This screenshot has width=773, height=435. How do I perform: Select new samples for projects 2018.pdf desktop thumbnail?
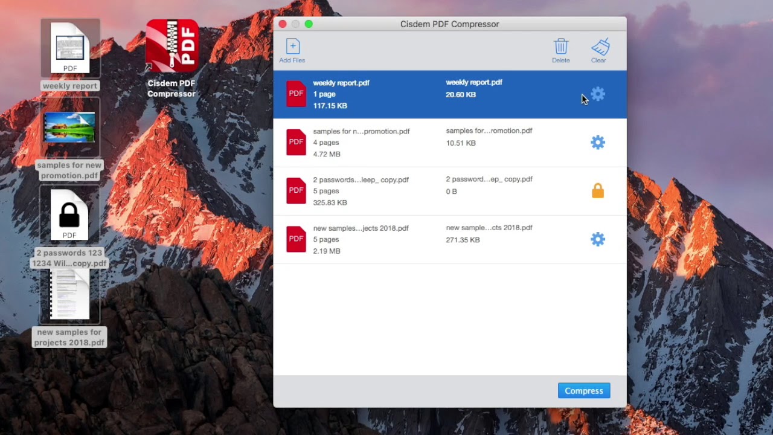tap(69, 295)
